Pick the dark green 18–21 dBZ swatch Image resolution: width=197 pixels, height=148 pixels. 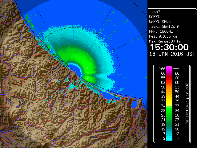(169, 124)
